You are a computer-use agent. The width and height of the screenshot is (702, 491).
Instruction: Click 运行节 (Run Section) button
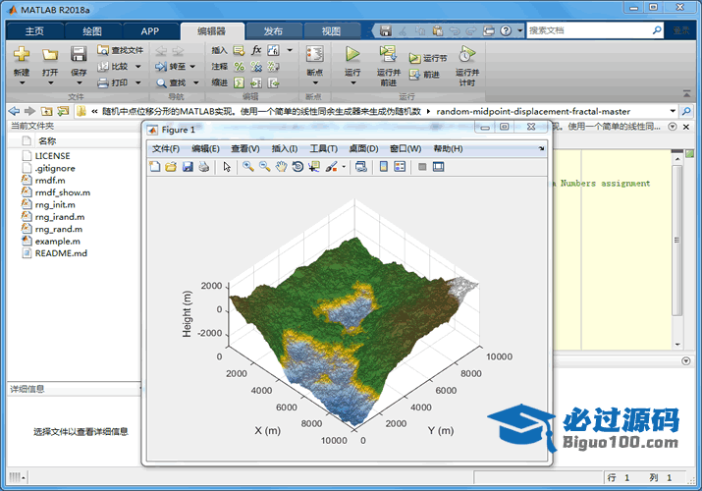[428, 58]
